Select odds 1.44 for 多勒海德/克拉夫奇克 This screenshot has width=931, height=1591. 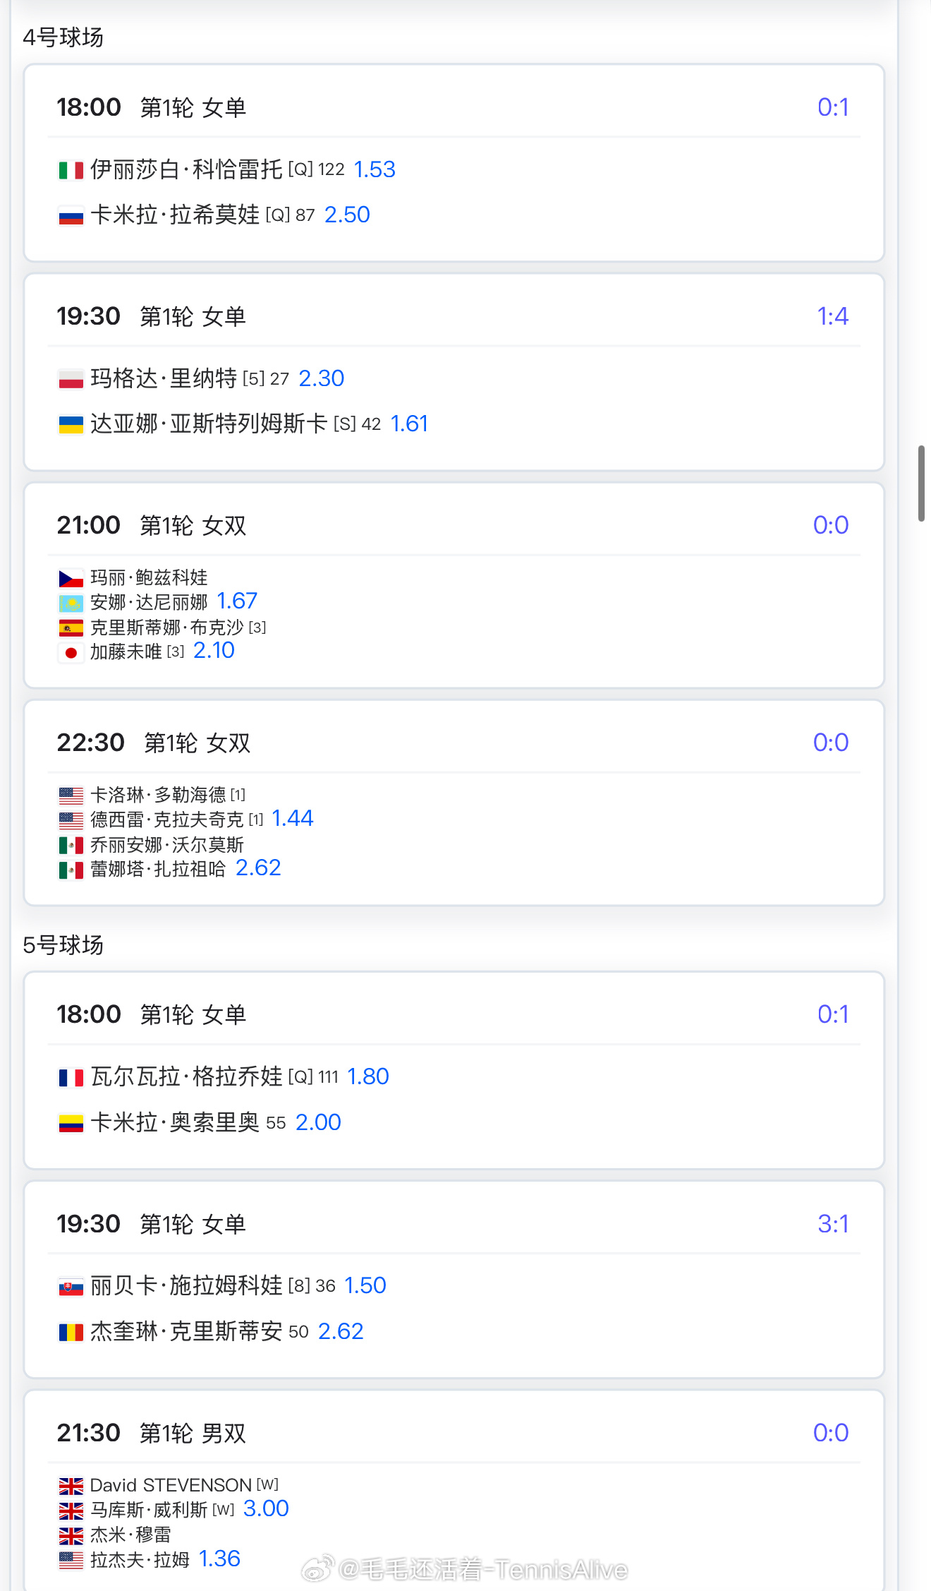pos(293,818)
